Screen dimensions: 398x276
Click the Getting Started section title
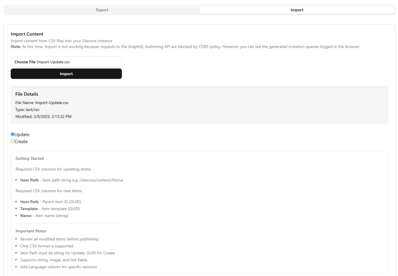29,158
